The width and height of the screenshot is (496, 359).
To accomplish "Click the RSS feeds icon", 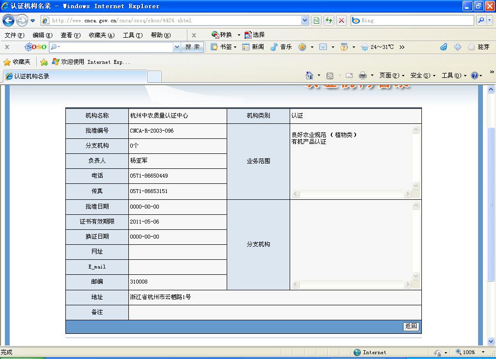I will [330, 75].
